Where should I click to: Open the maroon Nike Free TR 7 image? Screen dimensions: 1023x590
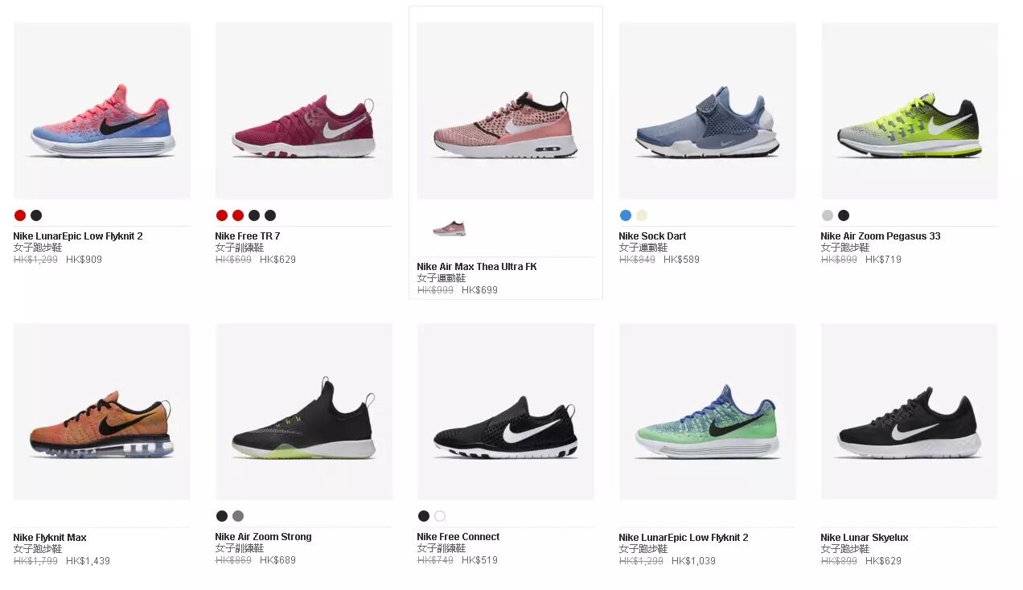tap(304, 111)
